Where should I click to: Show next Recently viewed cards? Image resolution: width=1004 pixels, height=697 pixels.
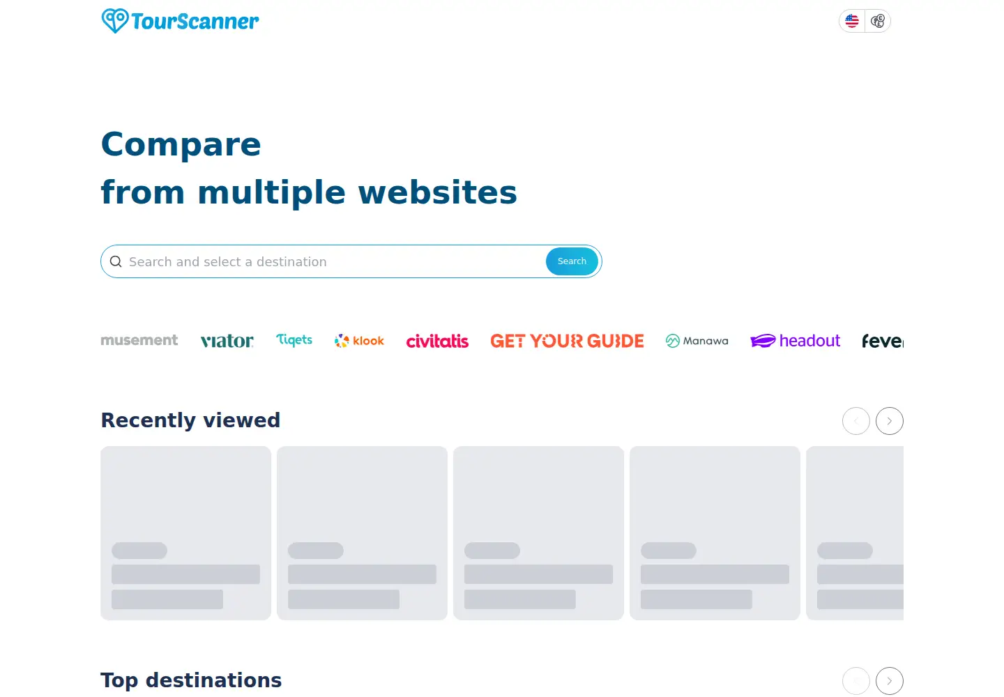(890, 421)
